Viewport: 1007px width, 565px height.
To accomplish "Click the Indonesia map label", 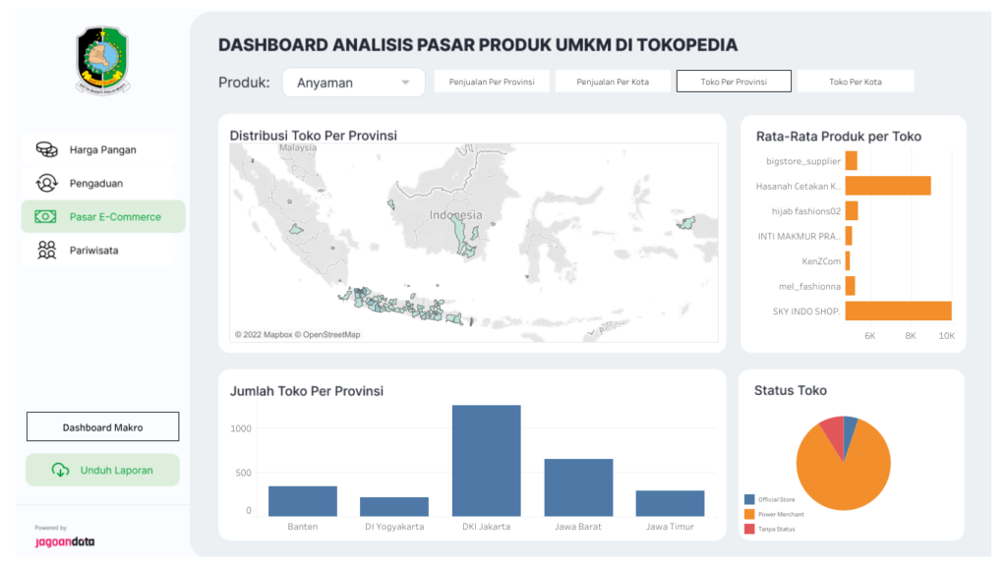I will point(455,215).
